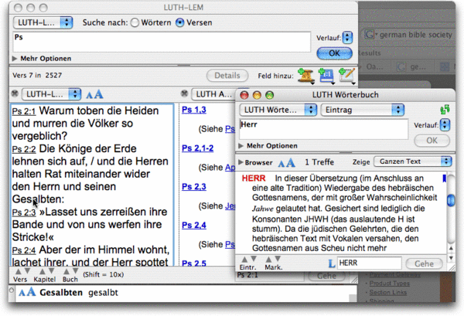Close LUTH-LEM pane with its X icon

(15, 93)
